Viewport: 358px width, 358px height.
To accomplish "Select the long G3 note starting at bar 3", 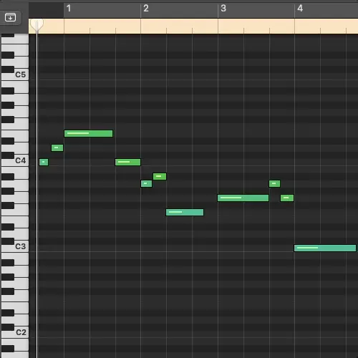I will point(243,198).
